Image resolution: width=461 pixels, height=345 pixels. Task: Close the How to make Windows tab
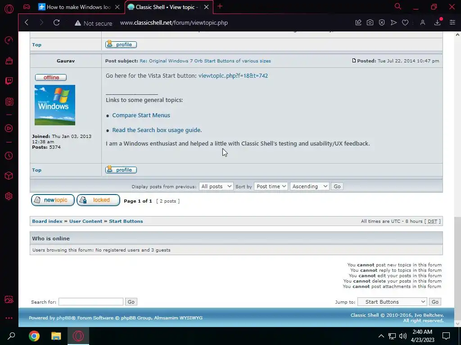click(118, 7)
